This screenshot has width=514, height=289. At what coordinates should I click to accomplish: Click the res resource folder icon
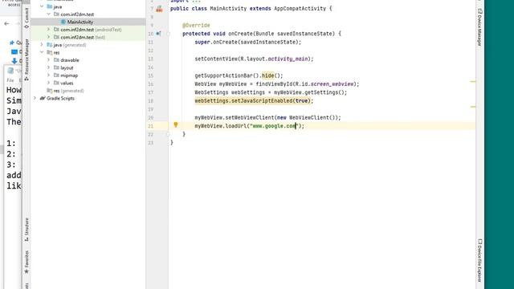coord(50,52)
